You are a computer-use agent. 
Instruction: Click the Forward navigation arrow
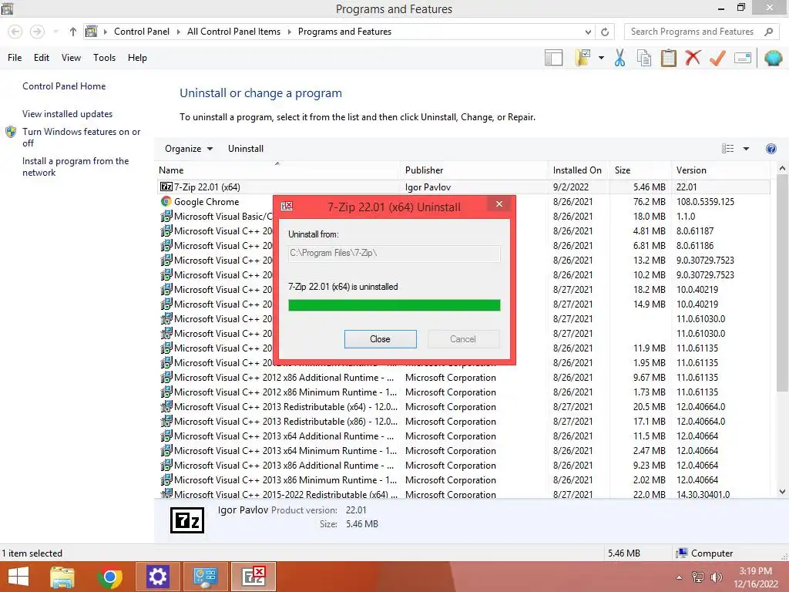(37, 32)
